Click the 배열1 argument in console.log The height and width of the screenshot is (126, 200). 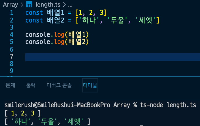77,35
